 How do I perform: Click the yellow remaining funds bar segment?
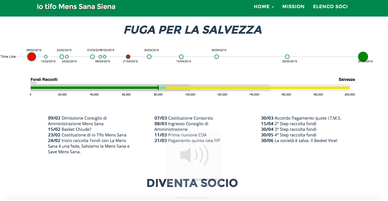pyautogui.click(x=258, y=88)
